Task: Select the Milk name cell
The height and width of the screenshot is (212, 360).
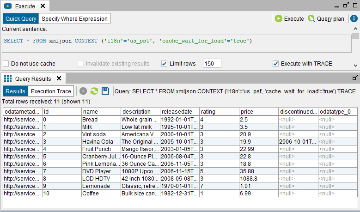Action: click(101, 127)
